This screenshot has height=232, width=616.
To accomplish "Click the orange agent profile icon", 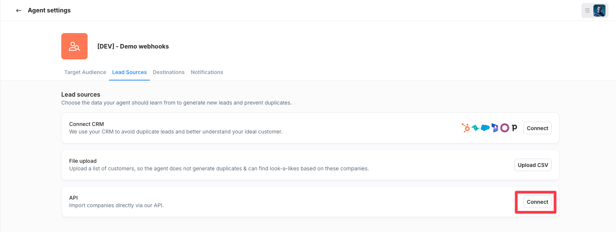I will [x=74, y=46].
